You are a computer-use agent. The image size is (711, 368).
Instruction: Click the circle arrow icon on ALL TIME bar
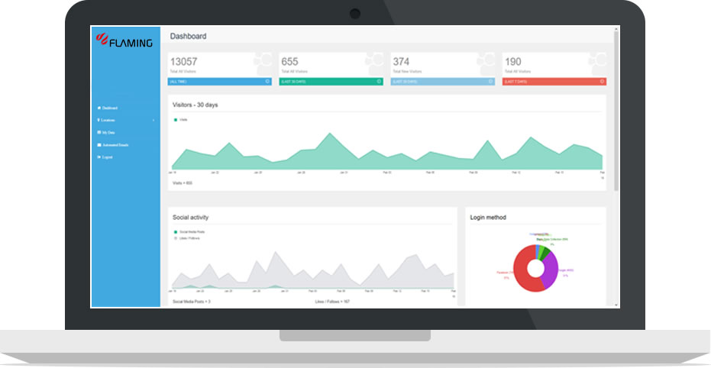tap(267, 82)
